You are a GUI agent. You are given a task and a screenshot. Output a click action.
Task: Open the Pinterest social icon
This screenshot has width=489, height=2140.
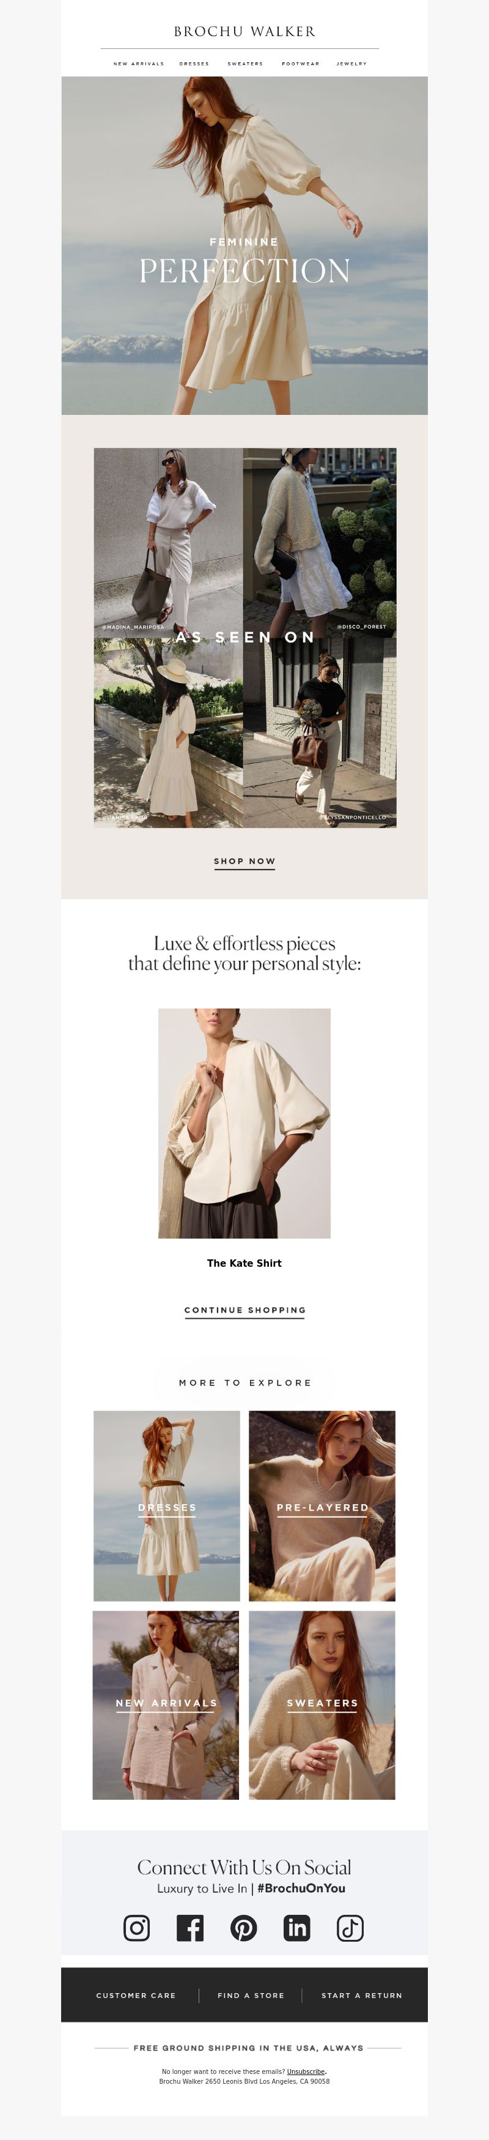click(x=243, y=1927)
